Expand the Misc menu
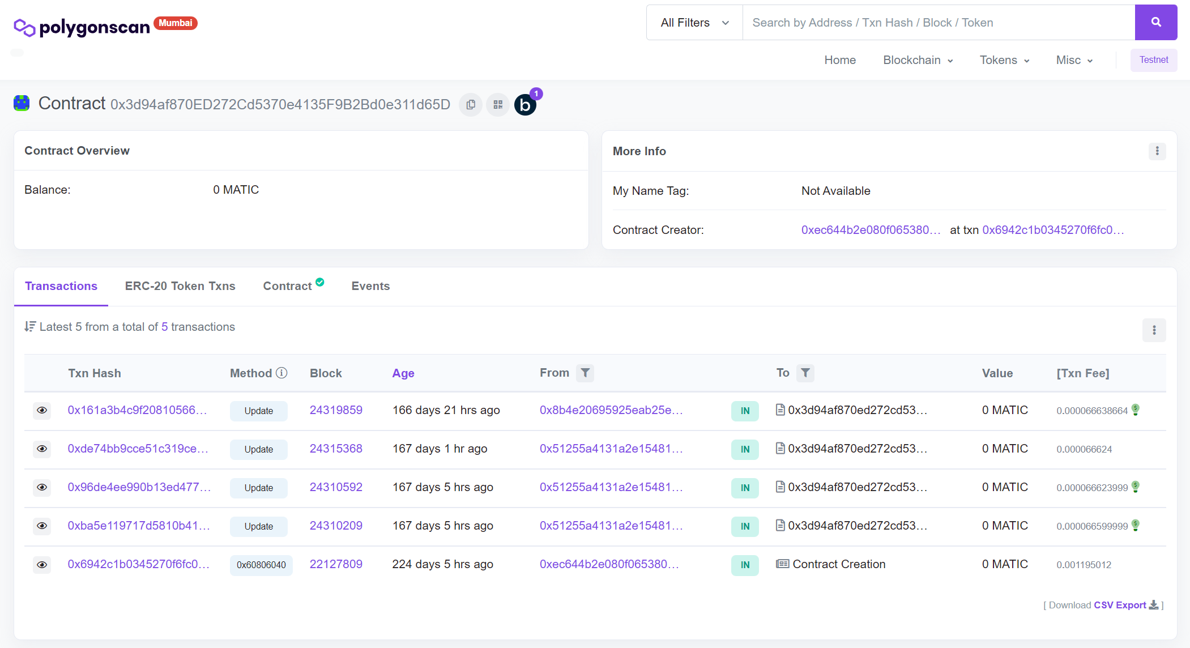This screenshot has width=1190, height=648. [x=1074, y=60]
